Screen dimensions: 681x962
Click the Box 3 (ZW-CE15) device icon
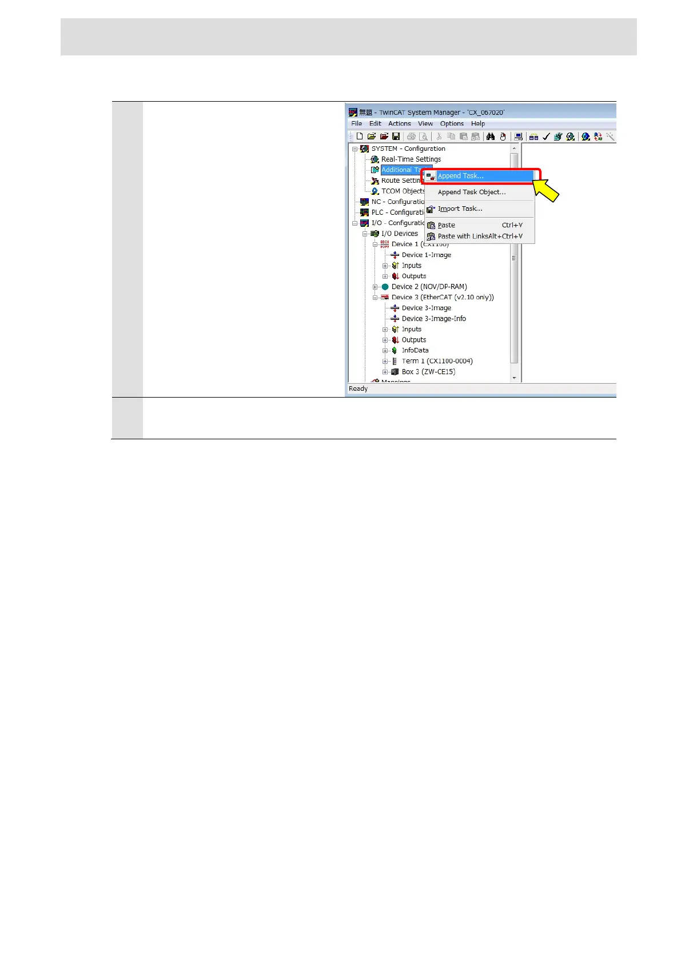point(395,372)
